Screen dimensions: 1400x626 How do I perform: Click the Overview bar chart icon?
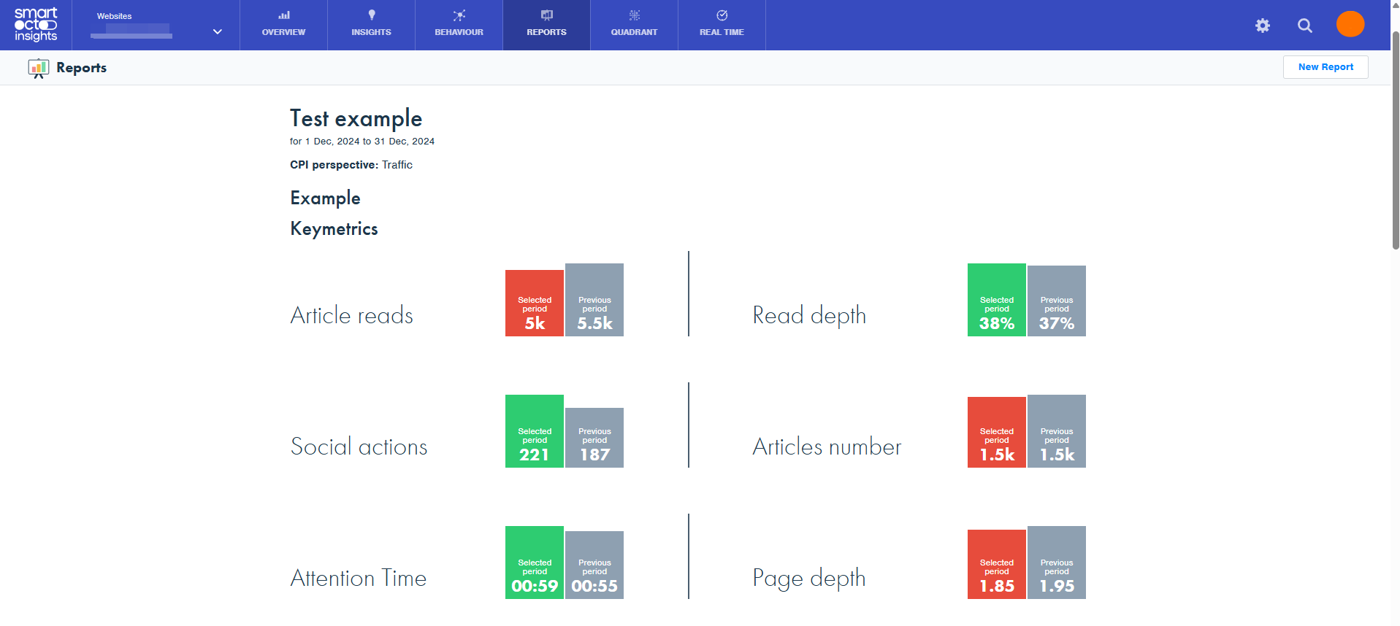[283, 15]
